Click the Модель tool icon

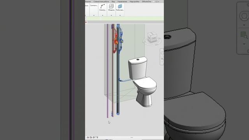tap(111, 6)
